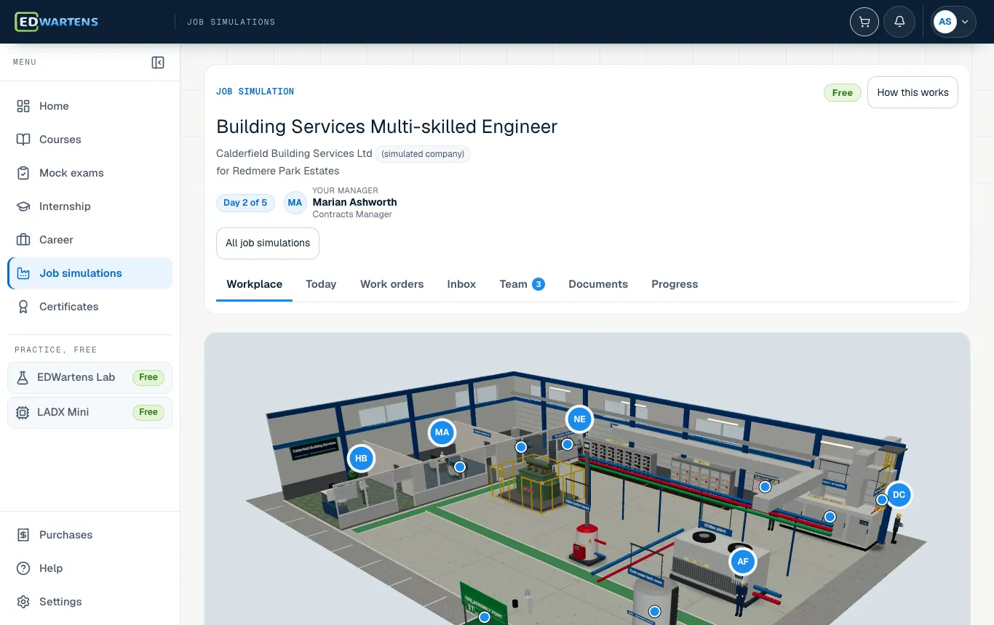Select the NE character marker
The height and width of the screenshot is (625, 994).
tap(579, 419)
